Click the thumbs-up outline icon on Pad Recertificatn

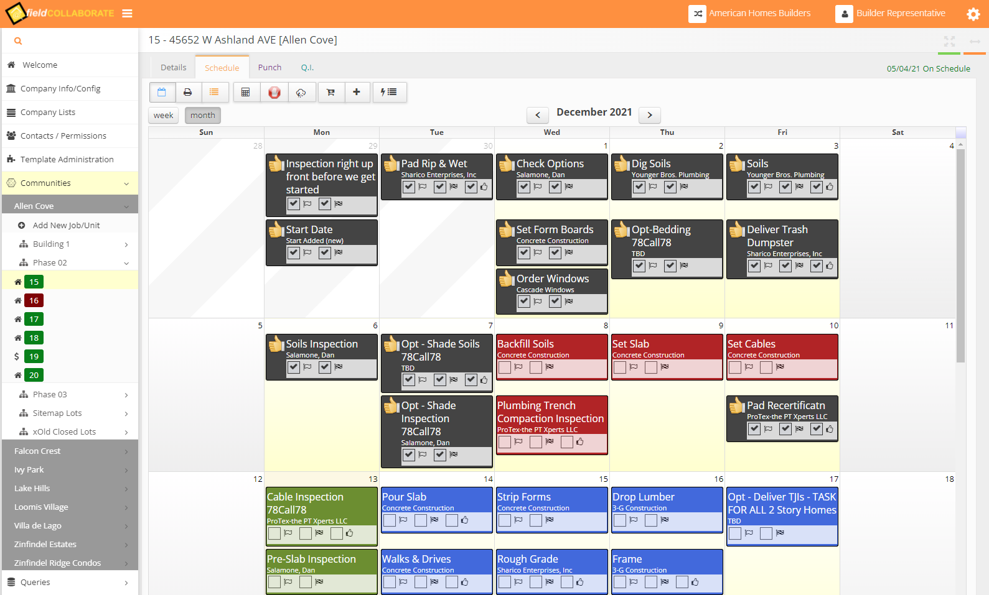coord(830,429)
